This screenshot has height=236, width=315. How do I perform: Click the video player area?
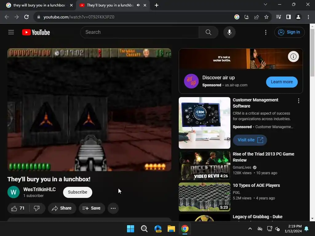pyautogui.click(x=89, y=110)
